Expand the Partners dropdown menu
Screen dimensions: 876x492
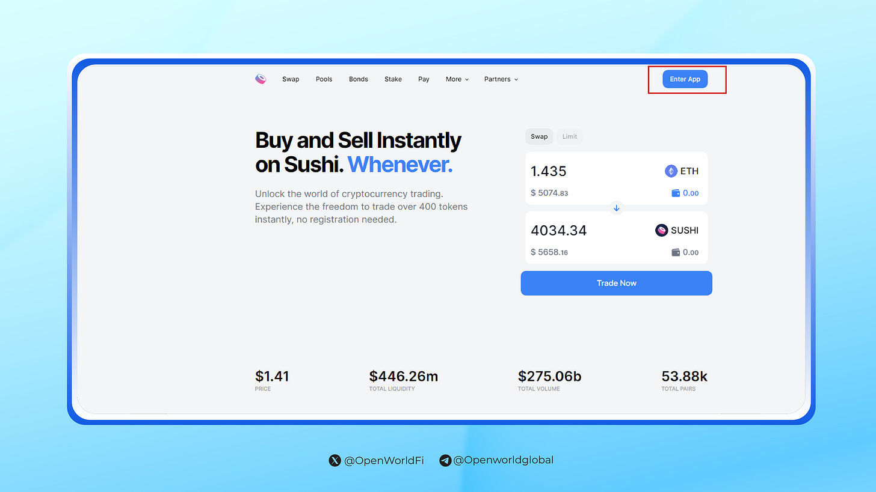(x=501, y=79)
